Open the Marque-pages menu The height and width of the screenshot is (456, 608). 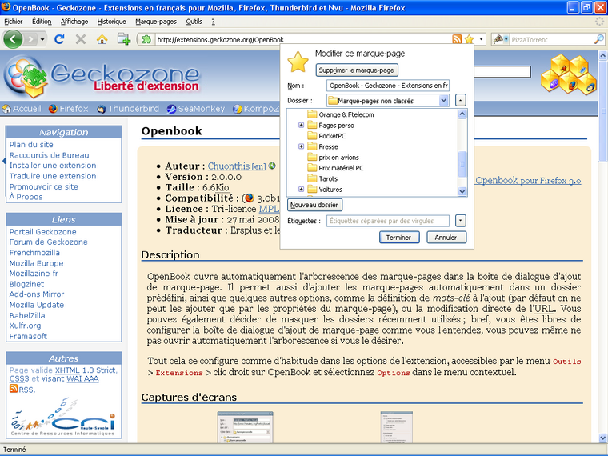point(156,22)
